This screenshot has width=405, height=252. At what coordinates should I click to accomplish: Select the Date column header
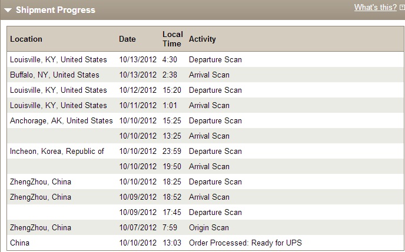(127, 39)
